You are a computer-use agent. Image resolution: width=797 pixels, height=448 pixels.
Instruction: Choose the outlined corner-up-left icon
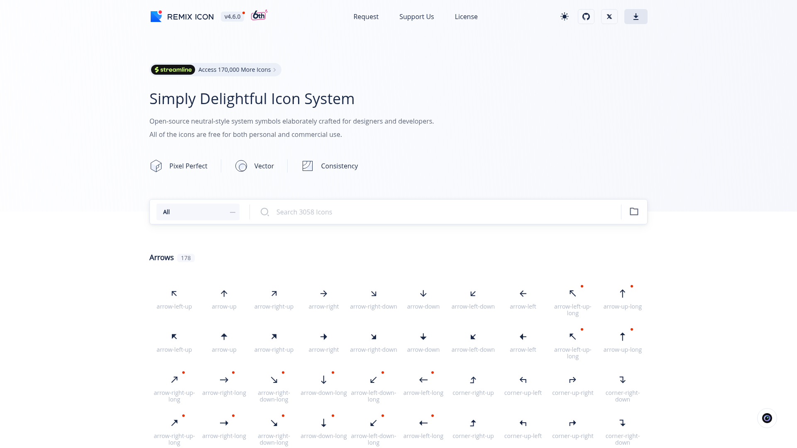click(x=523, y=380)
